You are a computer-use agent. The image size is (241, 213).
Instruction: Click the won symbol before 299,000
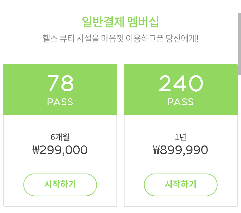36,150
